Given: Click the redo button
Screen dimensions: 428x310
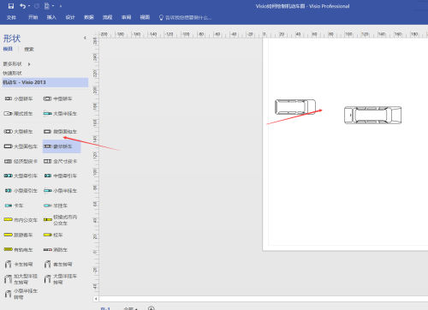Looking at the screenshot, I should pyautogui.click(x=37, y=6).
